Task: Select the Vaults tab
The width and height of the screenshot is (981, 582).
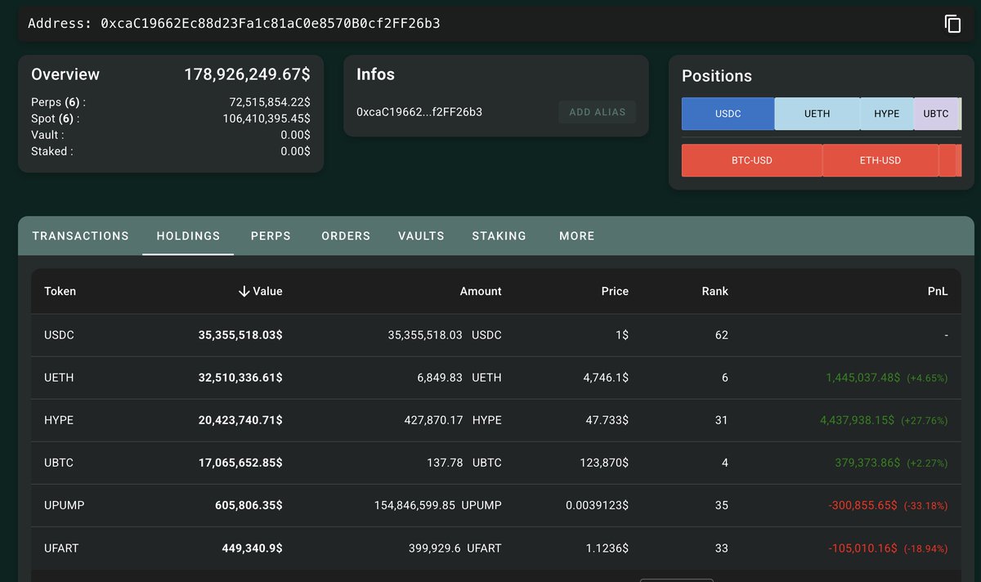Action: coord(421,235)
